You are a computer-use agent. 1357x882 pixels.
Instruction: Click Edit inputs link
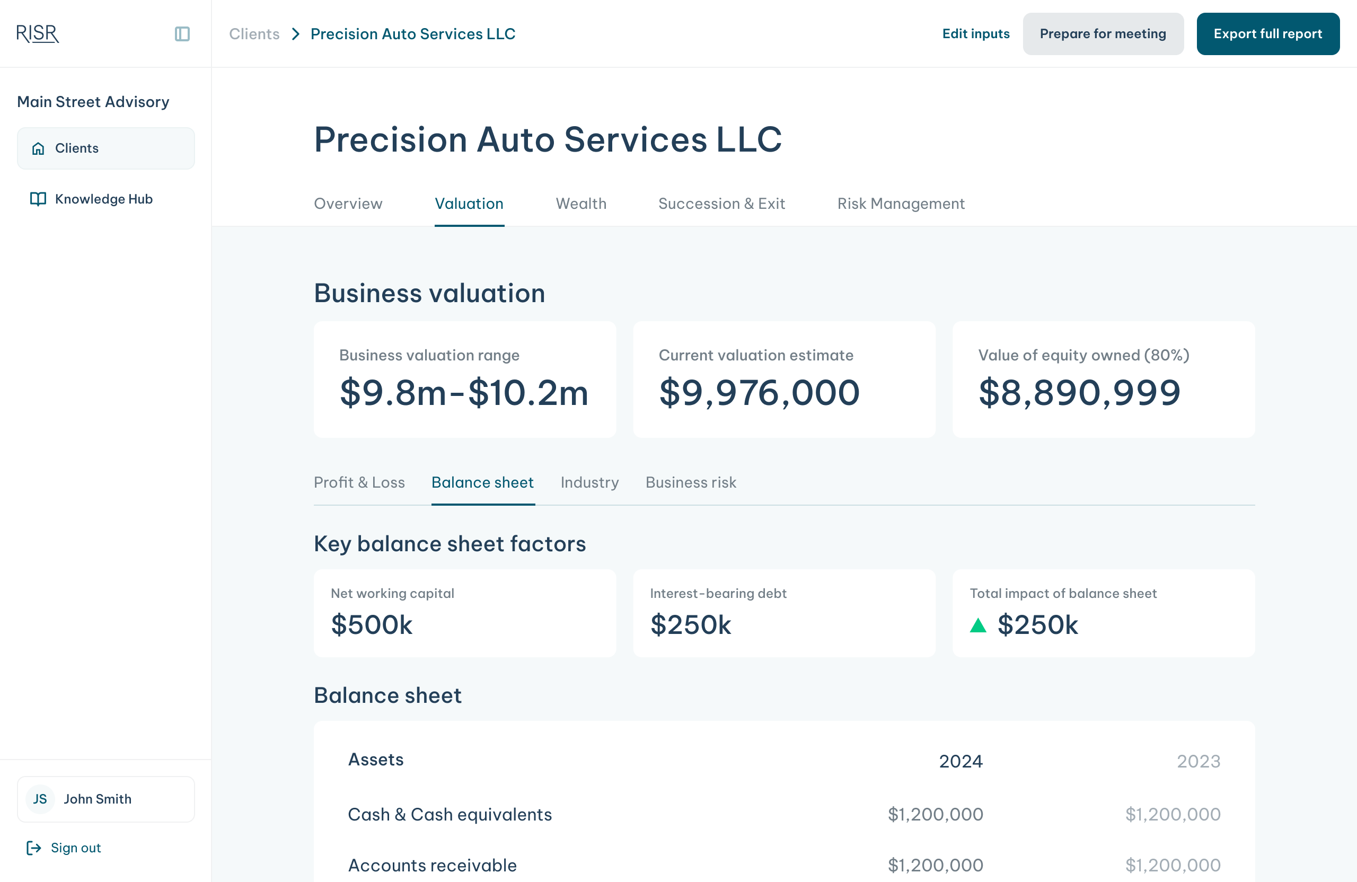(x=975, y=33)
